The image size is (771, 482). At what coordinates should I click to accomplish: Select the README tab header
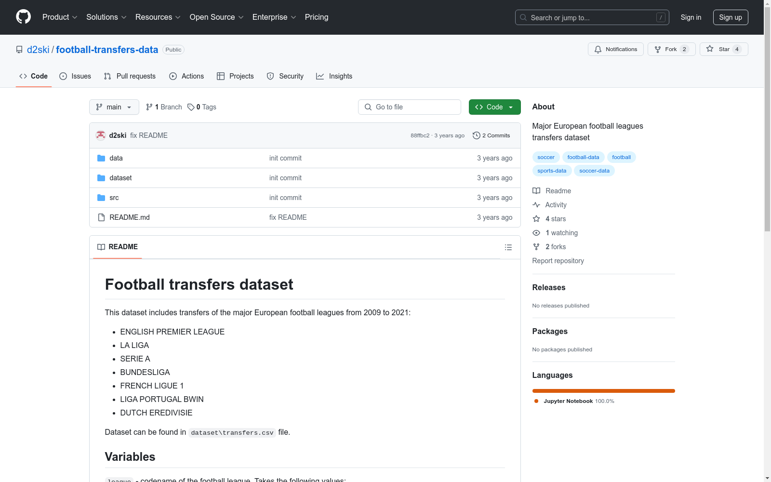click(x=118, y=247)
